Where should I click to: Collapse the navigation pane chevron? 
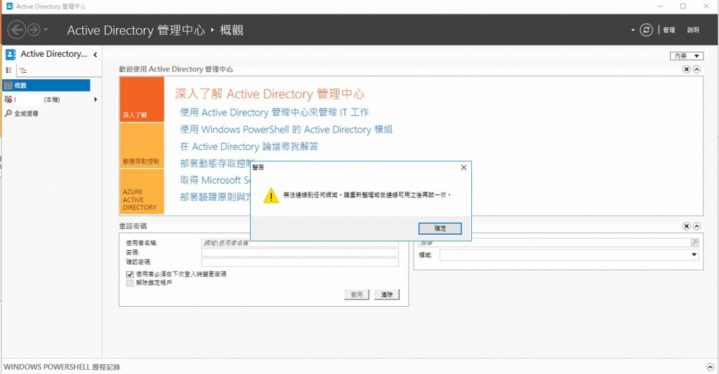pos(95,55)
